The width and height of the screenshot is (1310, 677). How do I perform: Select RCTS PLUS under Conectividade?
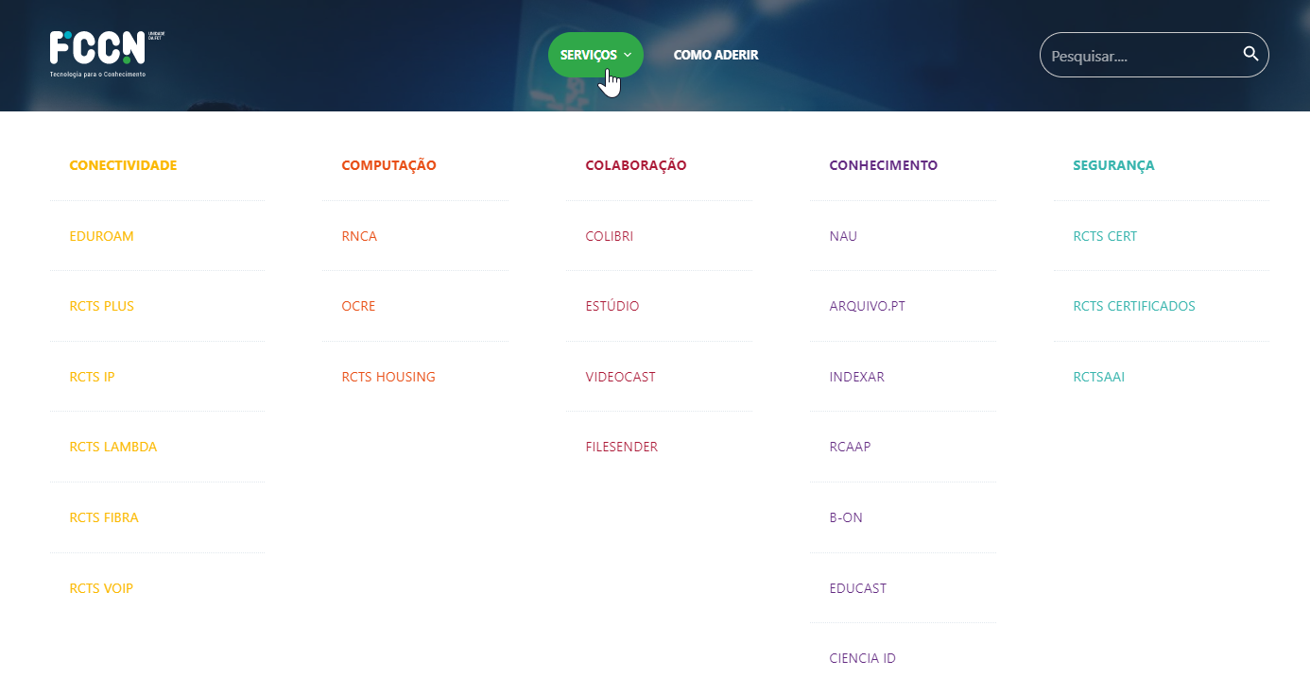coord(101,306)
